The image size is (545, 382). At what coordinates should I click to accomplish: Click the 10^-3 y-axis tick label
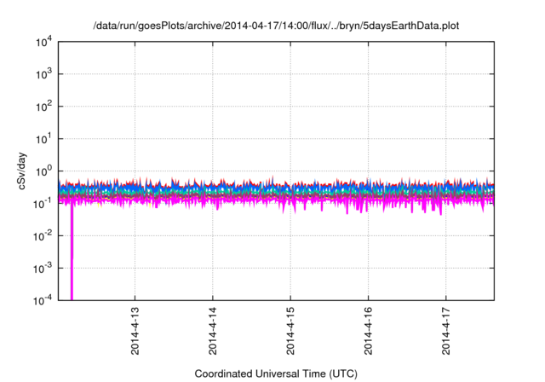(x=43, y=269)
